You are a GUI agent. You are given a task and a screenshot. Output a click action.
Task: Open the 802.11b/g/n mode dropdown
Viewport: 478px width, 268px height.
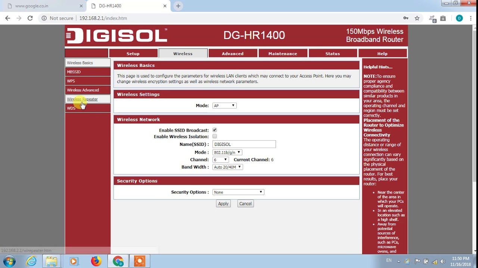227,152
